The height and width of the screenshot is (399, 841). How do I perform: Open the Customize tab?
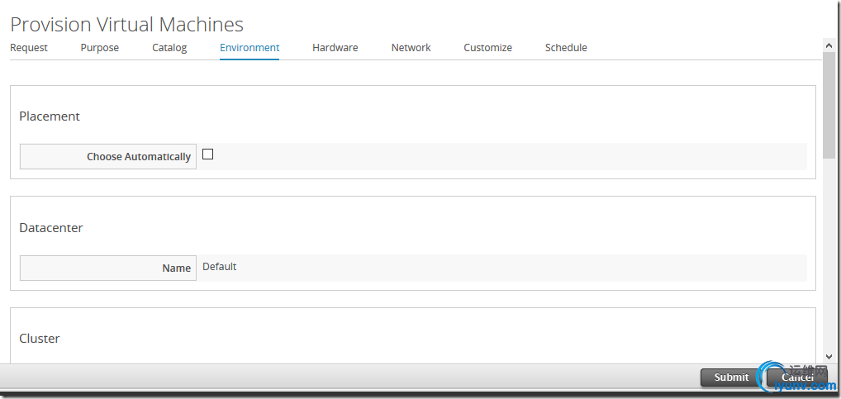(487, 48)
